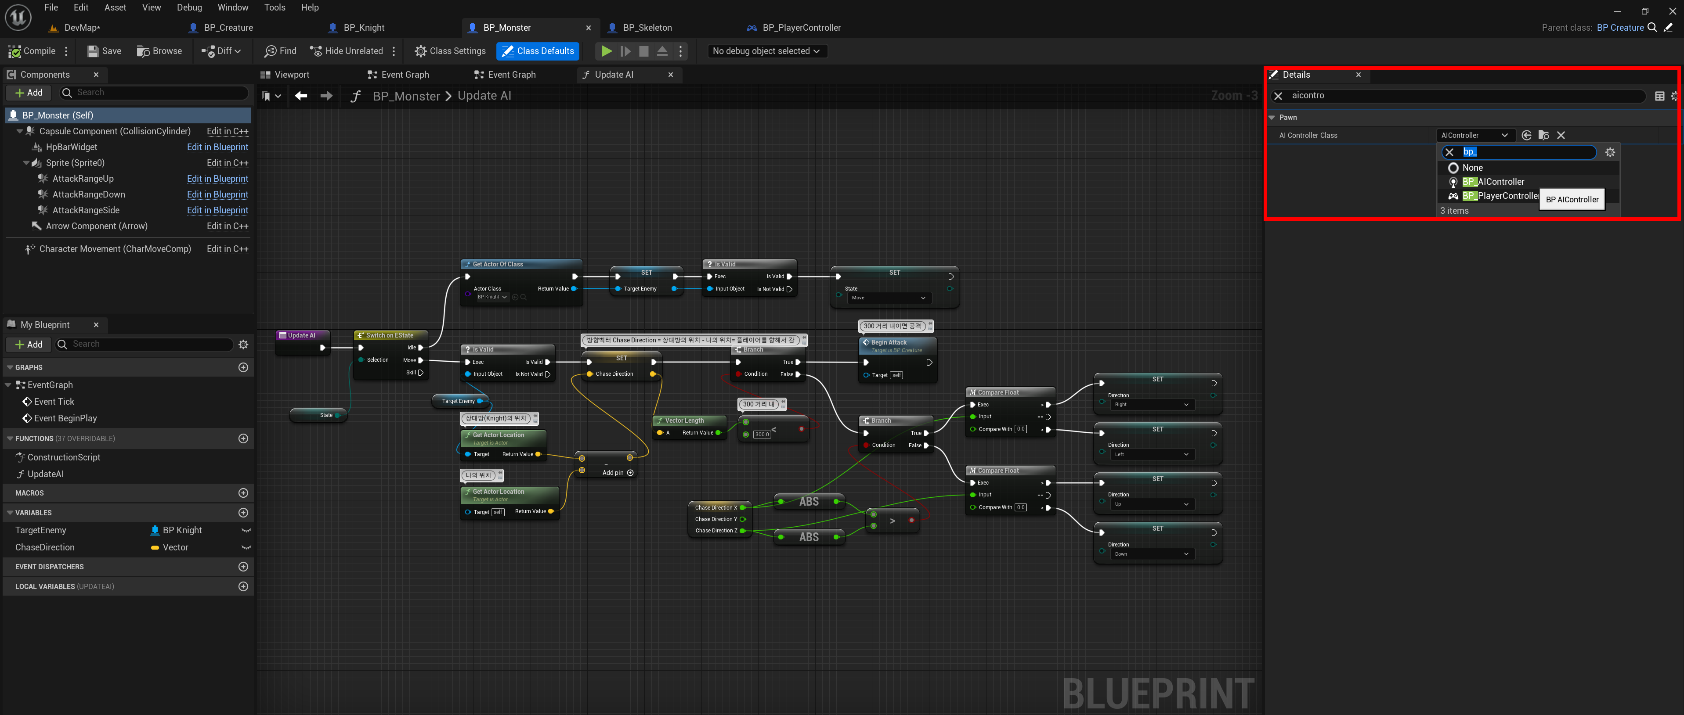Select BP_Monster (Self) component
This screenshot has height=715, width=1684.
coord(128,115)
